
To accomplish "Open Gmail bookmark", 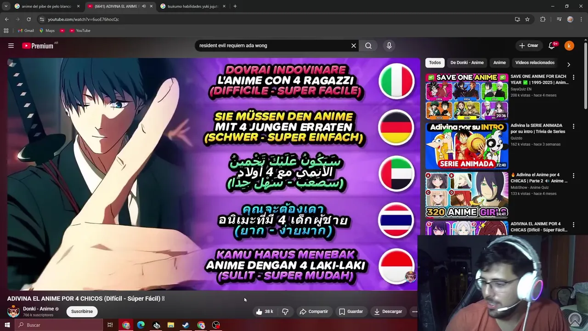I will pos(26,30).
